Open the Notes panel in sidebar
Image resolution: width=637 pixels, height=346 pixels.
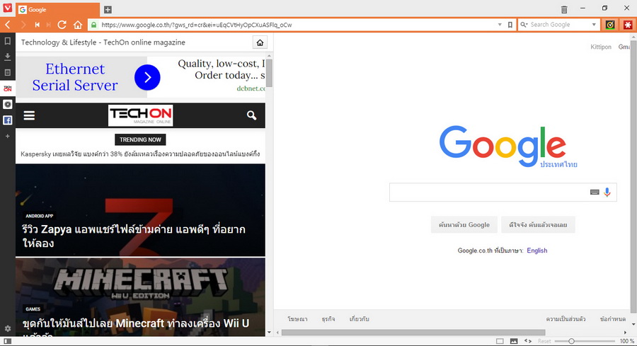[x=7, y=72]
